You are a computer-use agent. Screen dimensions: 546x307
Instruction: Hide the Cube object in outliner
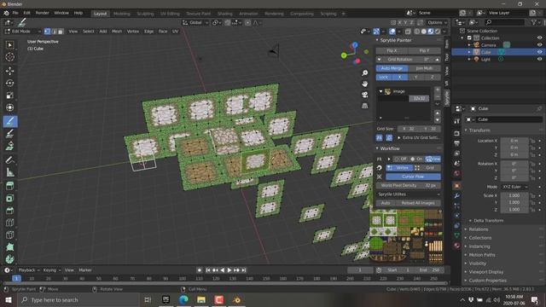(539, 52)
